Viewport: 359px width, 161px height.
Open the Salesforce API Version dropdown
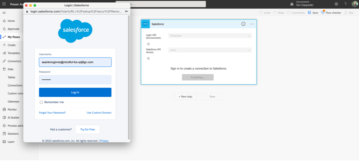(x=210, y=50)
